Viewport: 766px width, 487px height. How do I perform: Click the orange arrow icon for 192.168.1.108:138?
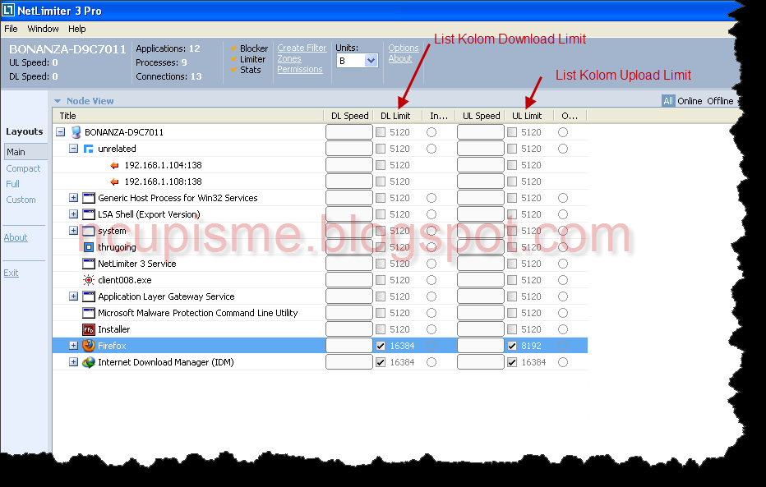pos(115,182)
